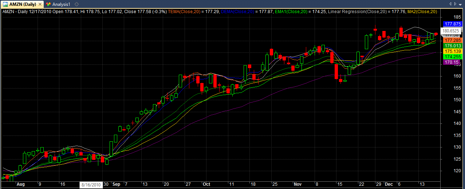Screen dimensions: 465x189
Task: Click the Close 177.58 (-0.3%) title text
Action: (x=146, y=12)
